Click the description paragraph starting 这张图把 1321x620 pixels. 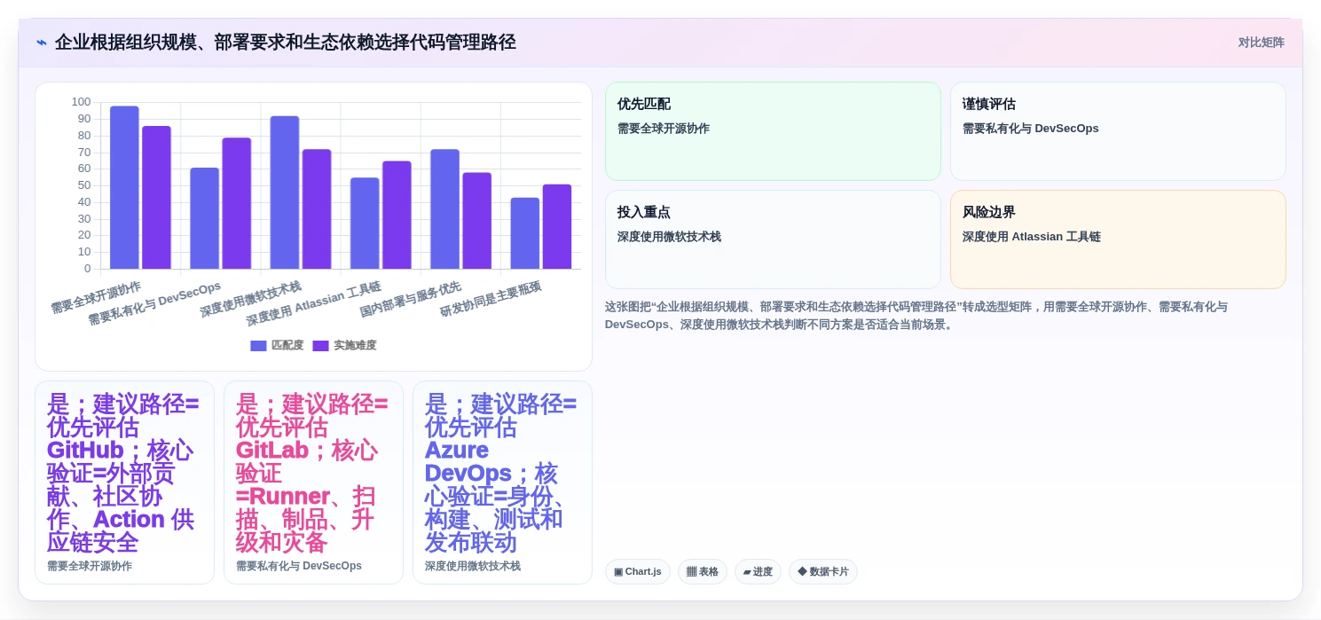pos(916,316)
